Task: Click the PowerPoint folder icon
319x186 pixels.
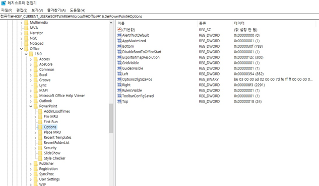Action: (x=36, y=106)
